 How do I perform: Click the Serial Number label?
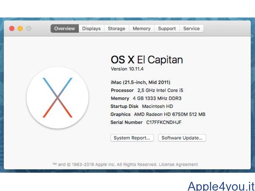tap(127, 122)
